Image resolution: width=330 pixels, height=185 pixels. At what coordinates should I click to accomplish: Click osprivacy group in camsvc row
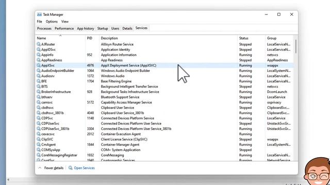(x=274, y=102)
